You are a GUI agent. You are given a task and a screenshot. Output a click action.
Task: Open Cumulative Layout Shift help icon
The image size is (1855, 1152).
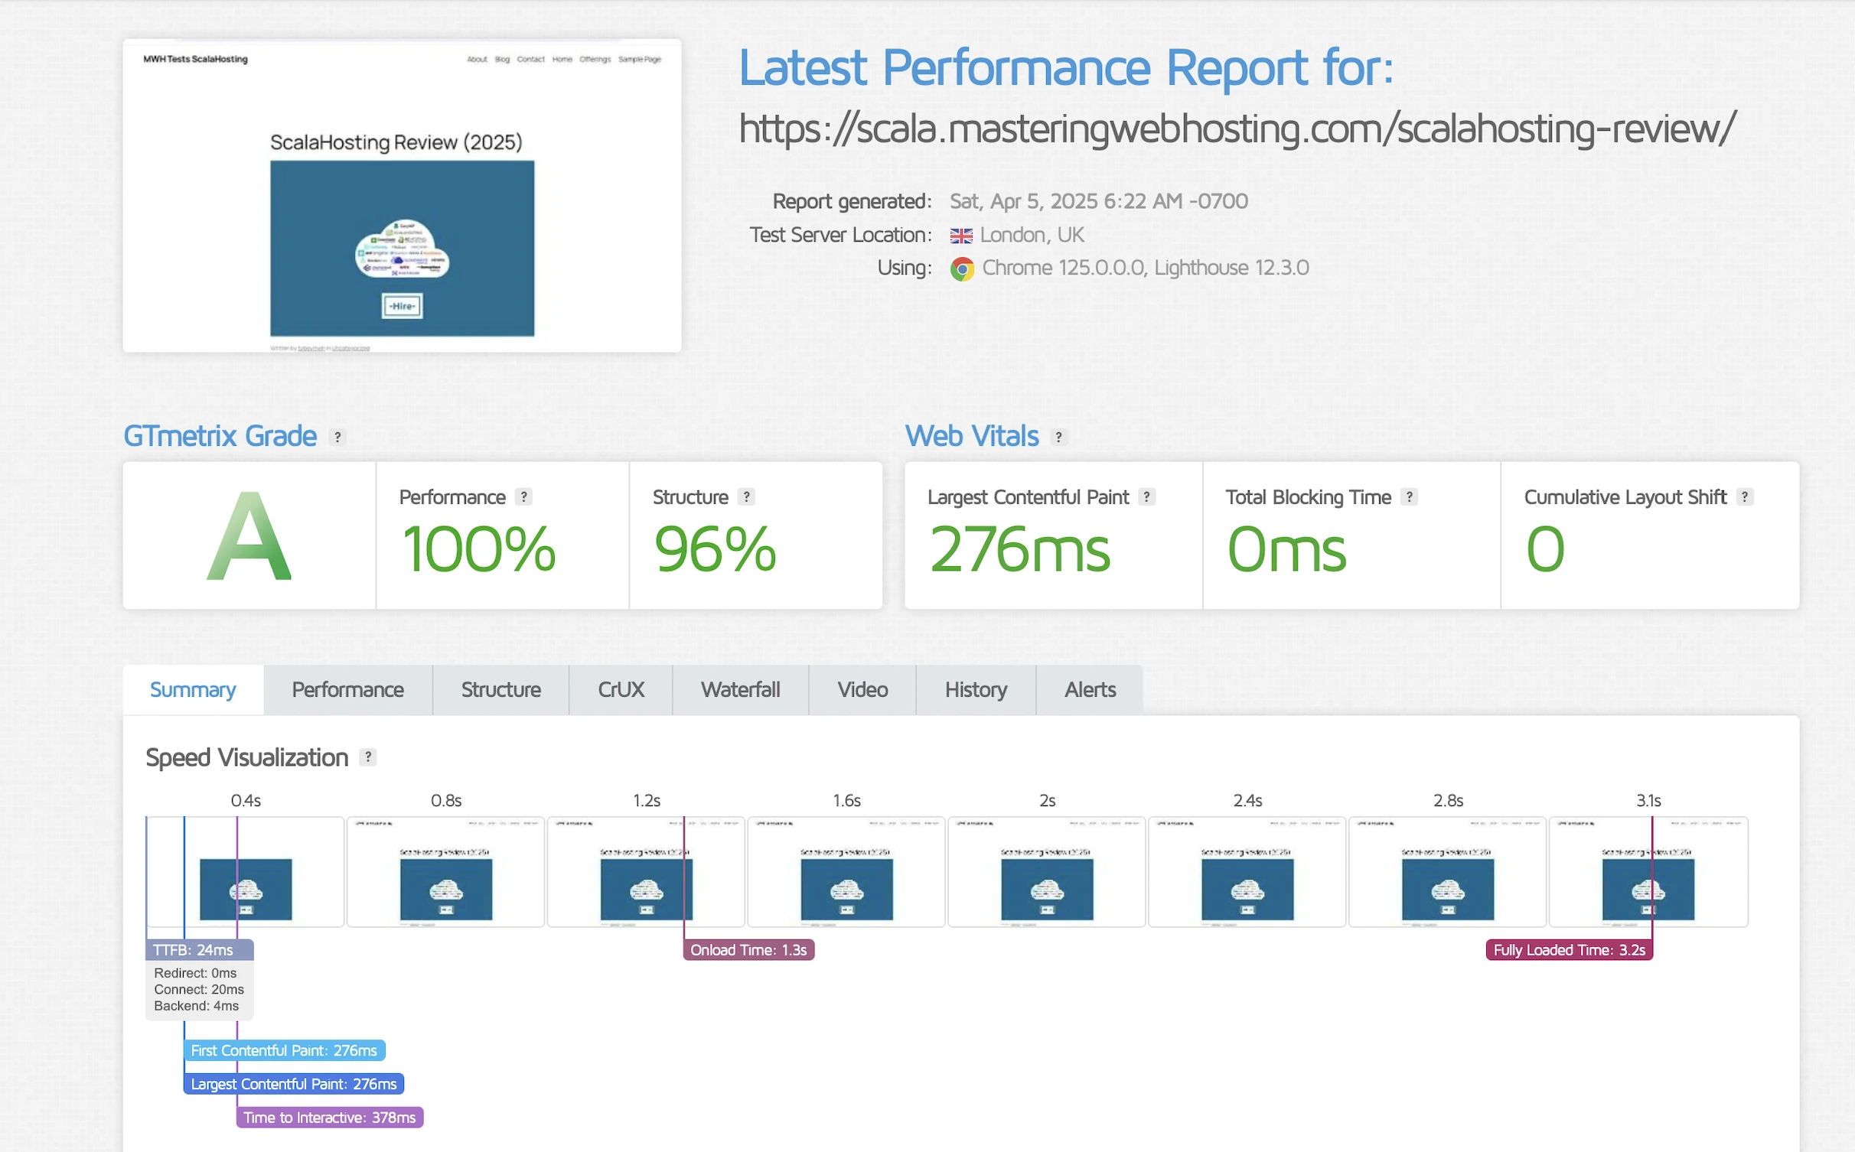(x=1744, y=496)
